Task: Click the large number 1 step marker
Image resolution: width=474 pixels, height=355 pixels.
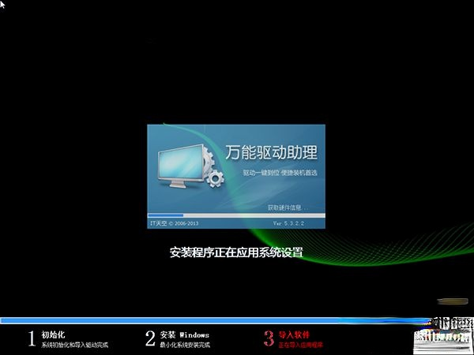Action: [32, 338]
